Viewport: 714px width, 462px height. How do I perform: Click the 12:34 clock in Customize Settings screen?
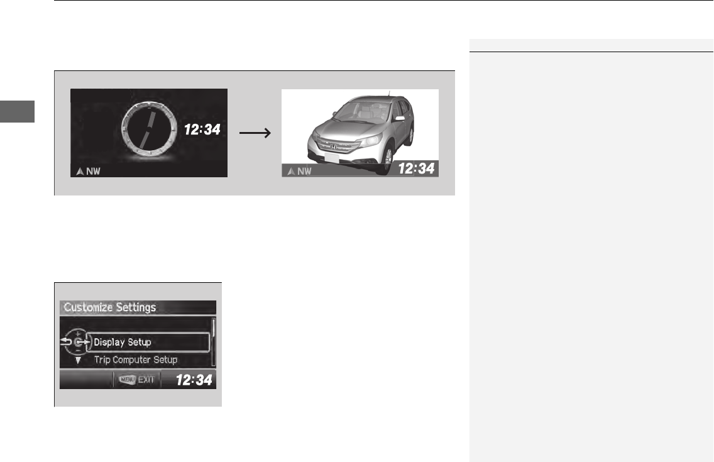pyautogui.click(x=194, y=380)
